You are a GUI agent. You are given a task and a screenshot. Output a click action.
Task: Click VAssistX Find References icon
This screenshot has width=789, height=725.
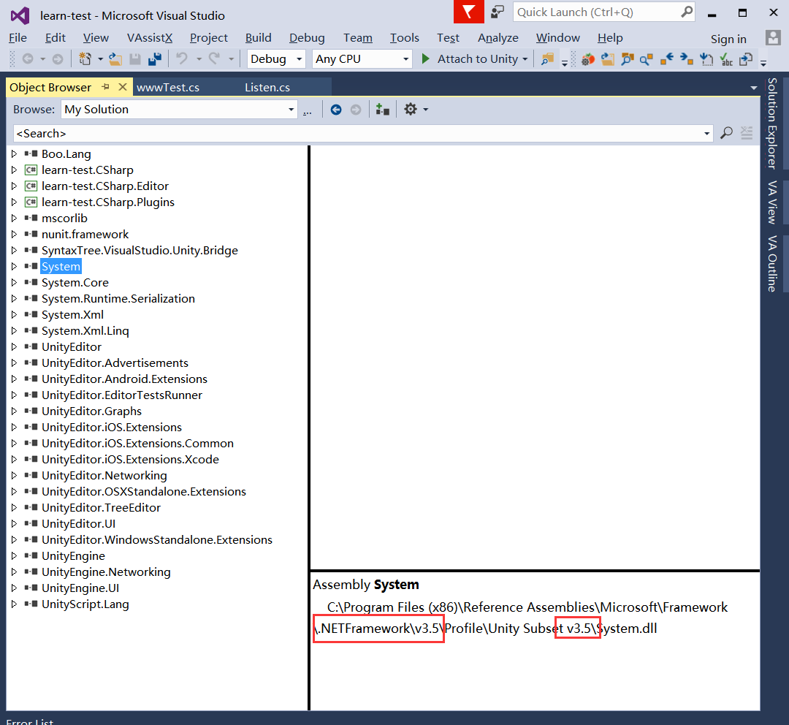(647, 59)
